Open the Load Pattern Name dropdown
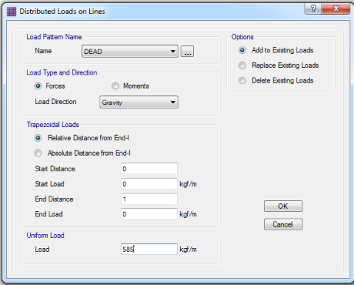This screenshot has height=285, width=354. tap(130, 51)
